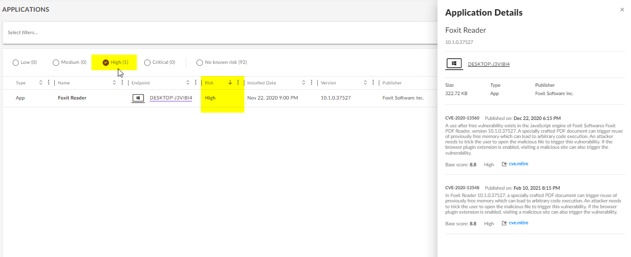The image size is (631, 257).
Task: Click the 322.72 KB size value
Action: point(457,94)
